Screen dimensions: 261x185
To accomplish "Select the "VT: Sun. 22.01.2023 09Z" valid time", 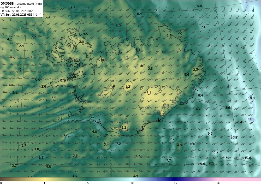I will coord(16,14).
